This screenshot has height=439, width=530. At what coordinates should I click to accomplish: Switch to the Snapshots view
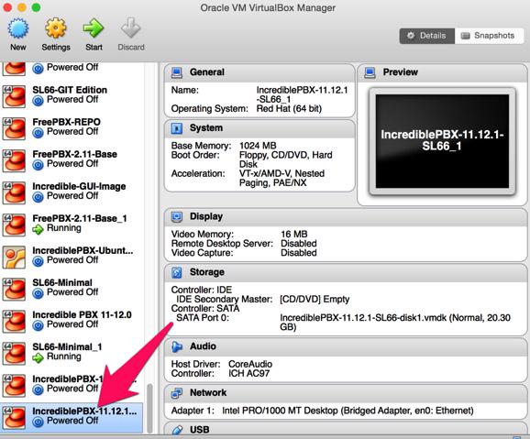click(489, 36)
